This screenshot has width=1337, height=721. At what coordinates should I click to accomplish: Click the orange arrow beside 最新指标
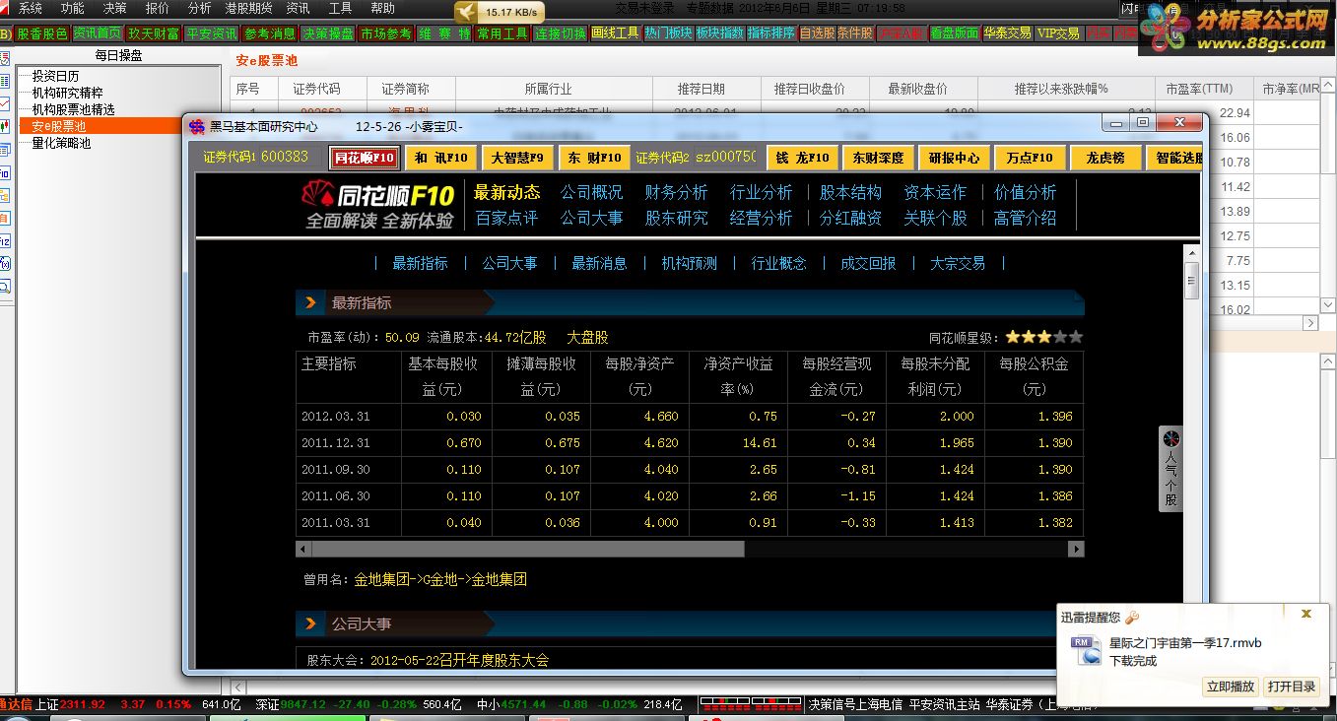click(x=310, y=302)
